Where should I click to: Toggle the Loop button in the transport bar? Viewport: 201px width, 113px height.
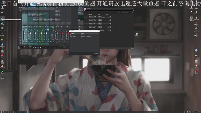pos(43,47)
